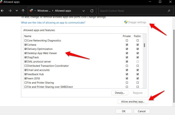
Task: Cancel the Allowed apps dialog
Action: point(142,111)
